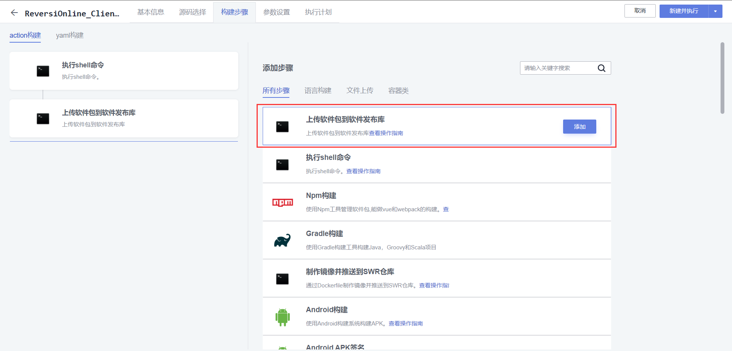Viewport: 732px width, 351px height.
Task: Select the Npm构建 icon
Action: coord(282,202)
